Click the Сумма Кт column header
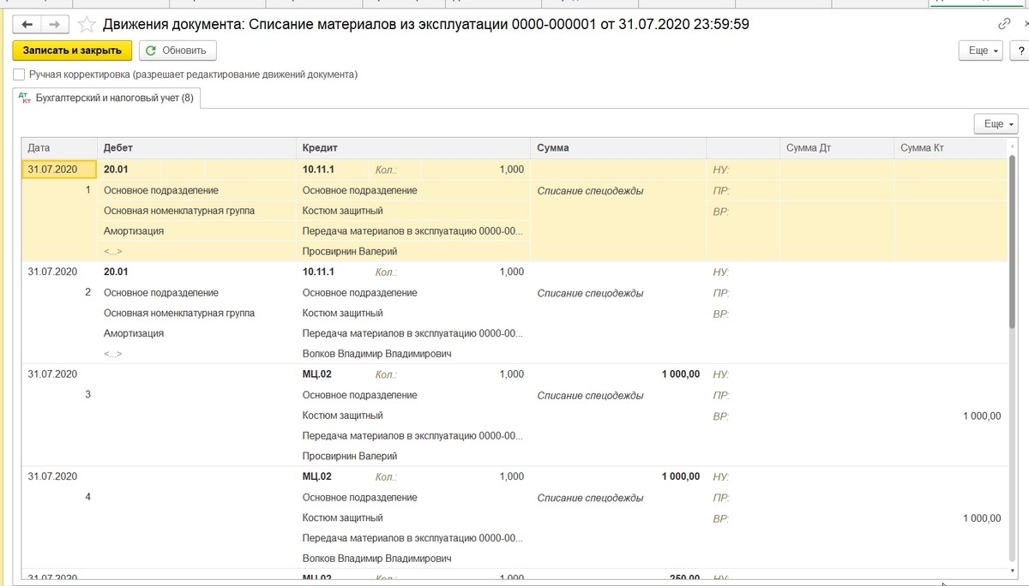This screenshot has height=586, width=1029. [x=948, y=148]
